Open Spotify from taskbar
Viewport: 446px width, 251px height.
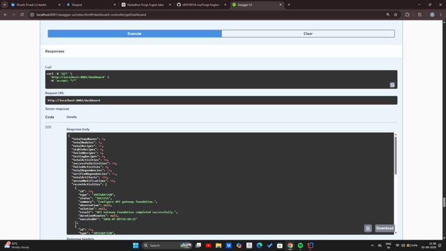click(300, 245)
